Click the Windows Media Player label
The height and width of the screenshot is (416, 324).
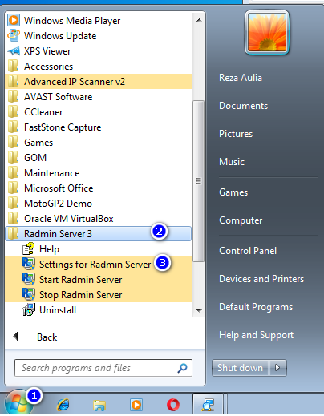(72, 21)
